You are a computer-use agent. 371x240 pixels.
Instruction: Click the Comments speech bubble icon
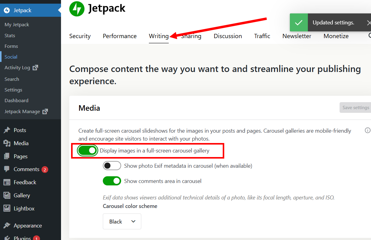(7, 169)
